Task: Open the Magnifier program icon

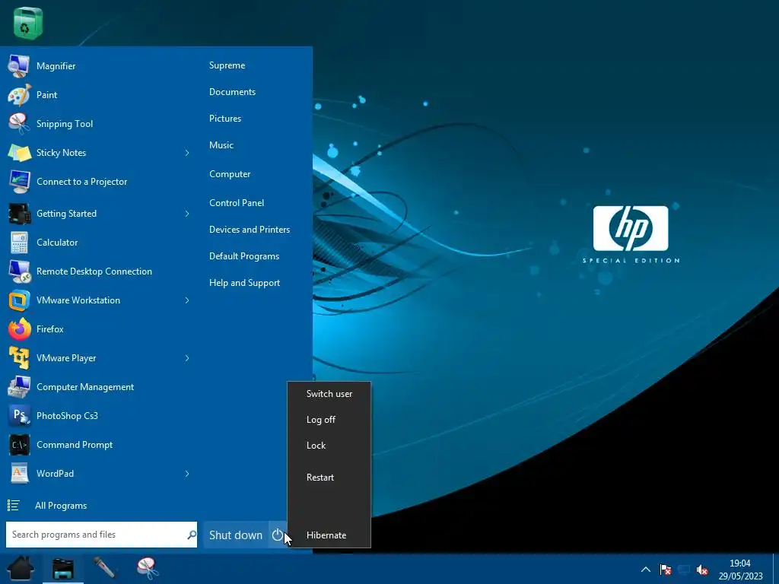Action: pos(19,66)
